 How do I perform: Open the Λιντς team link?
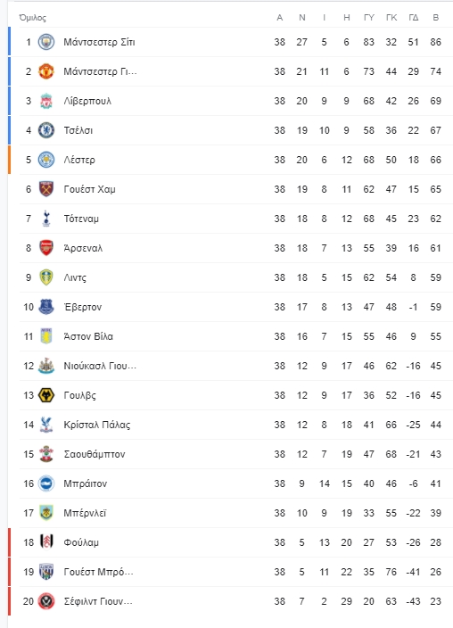tap(75, 277)
